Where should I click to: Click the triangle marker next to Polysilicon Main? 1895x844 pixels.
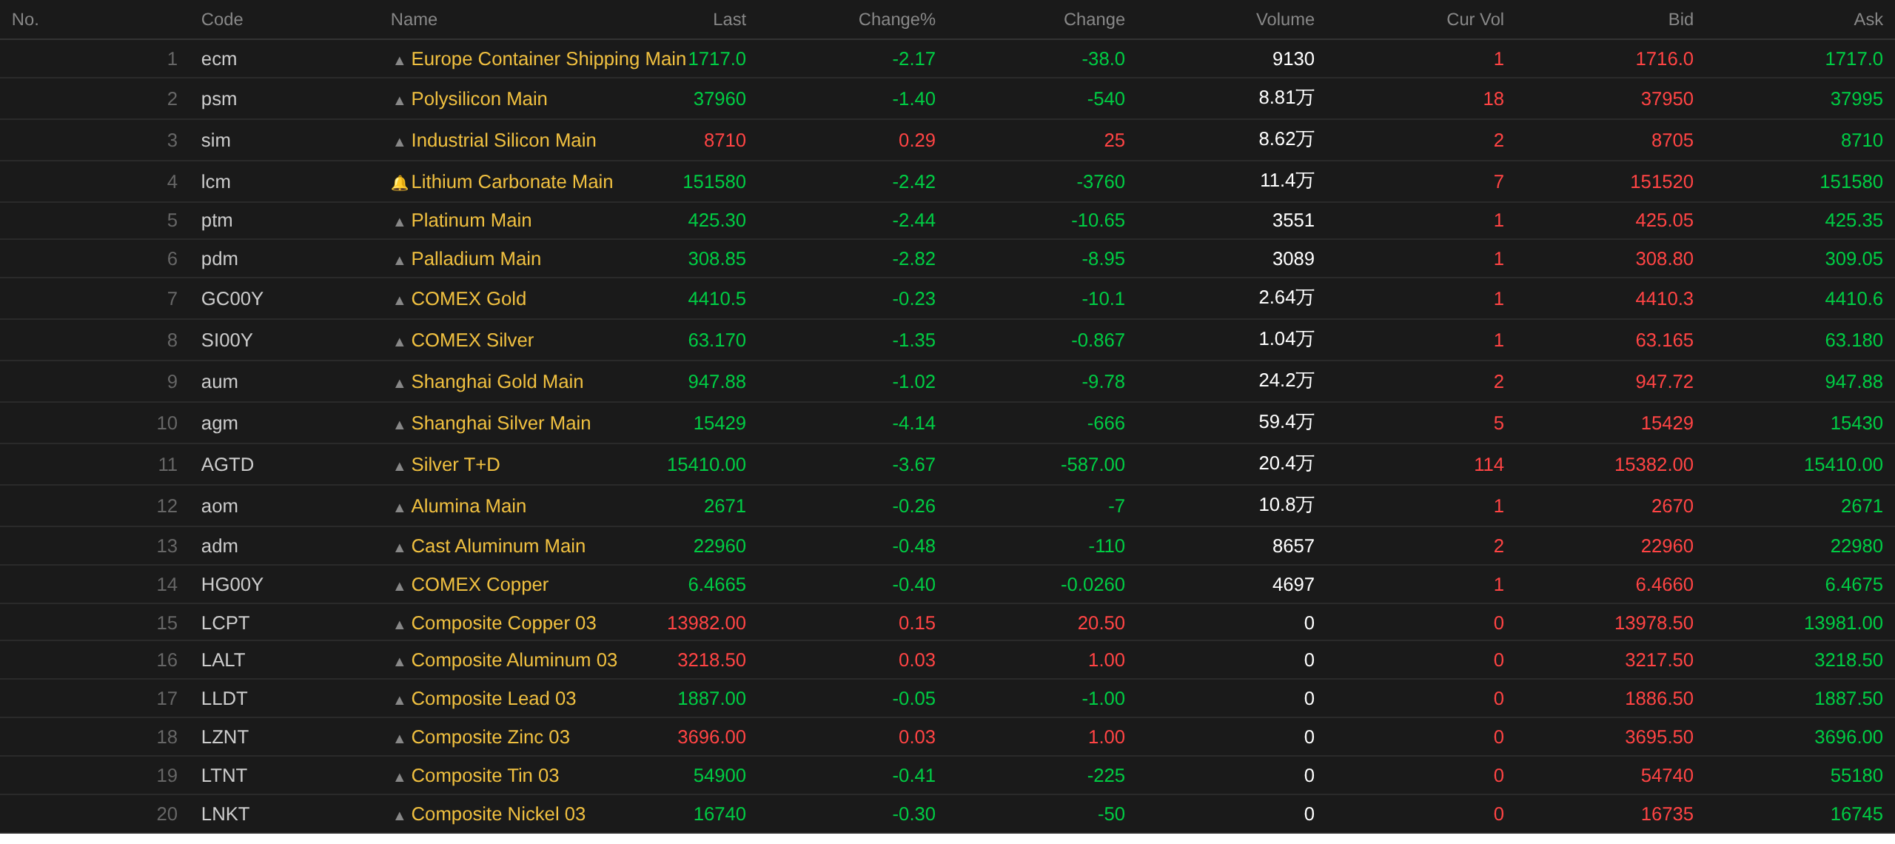point(400,101)
